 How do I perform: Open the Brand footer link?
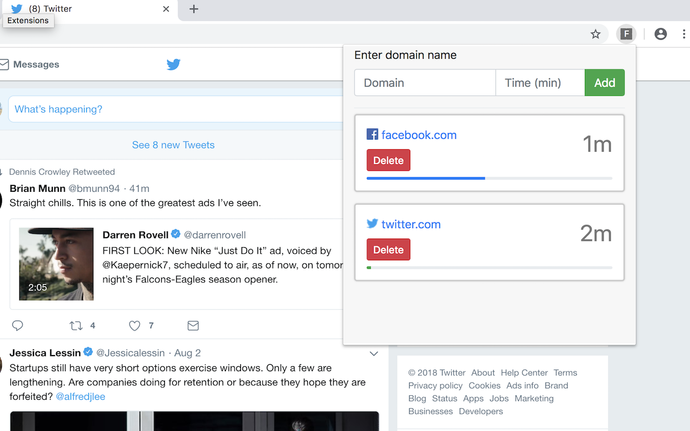(x=556, y=386)
